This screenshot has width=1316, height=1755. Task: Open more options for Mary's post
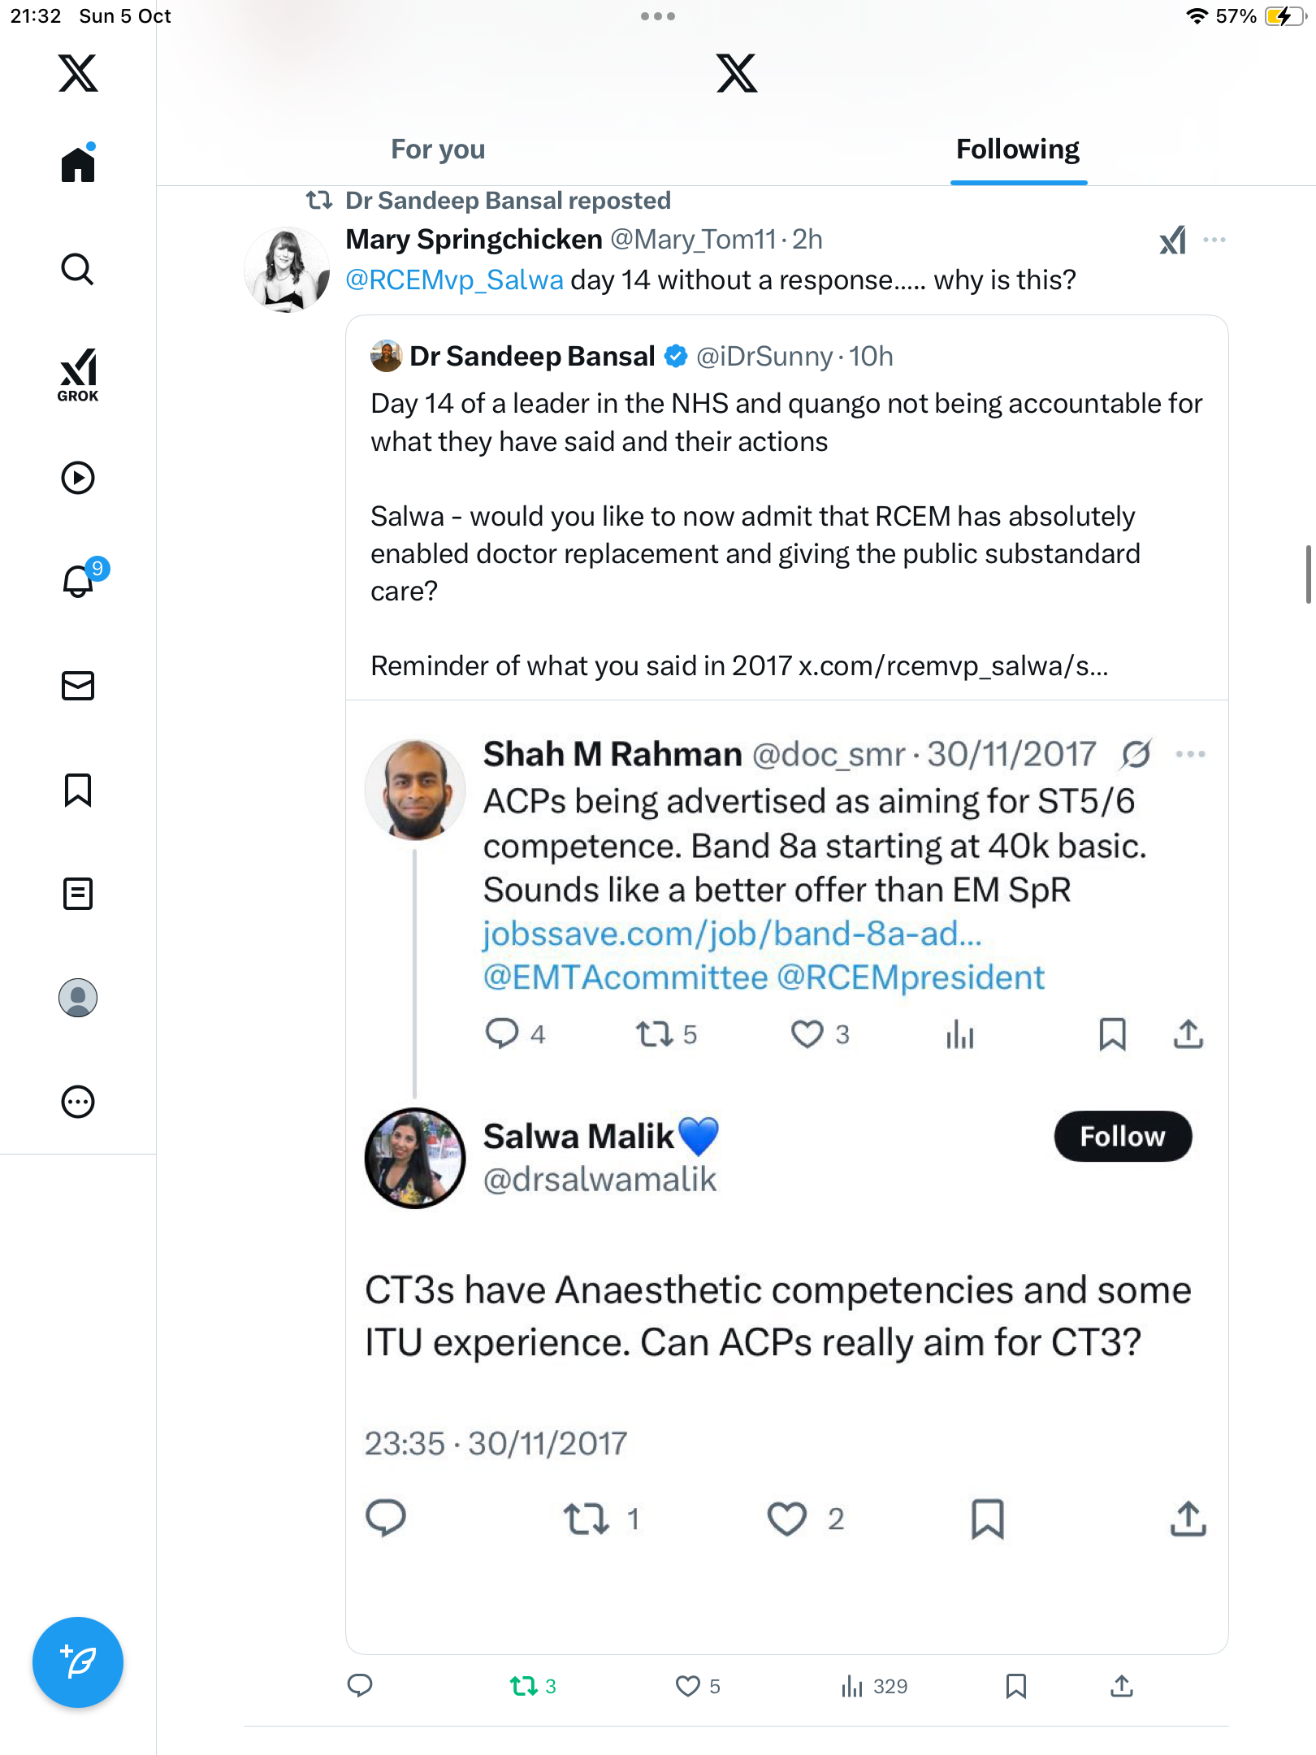[x=1214, y=240]
